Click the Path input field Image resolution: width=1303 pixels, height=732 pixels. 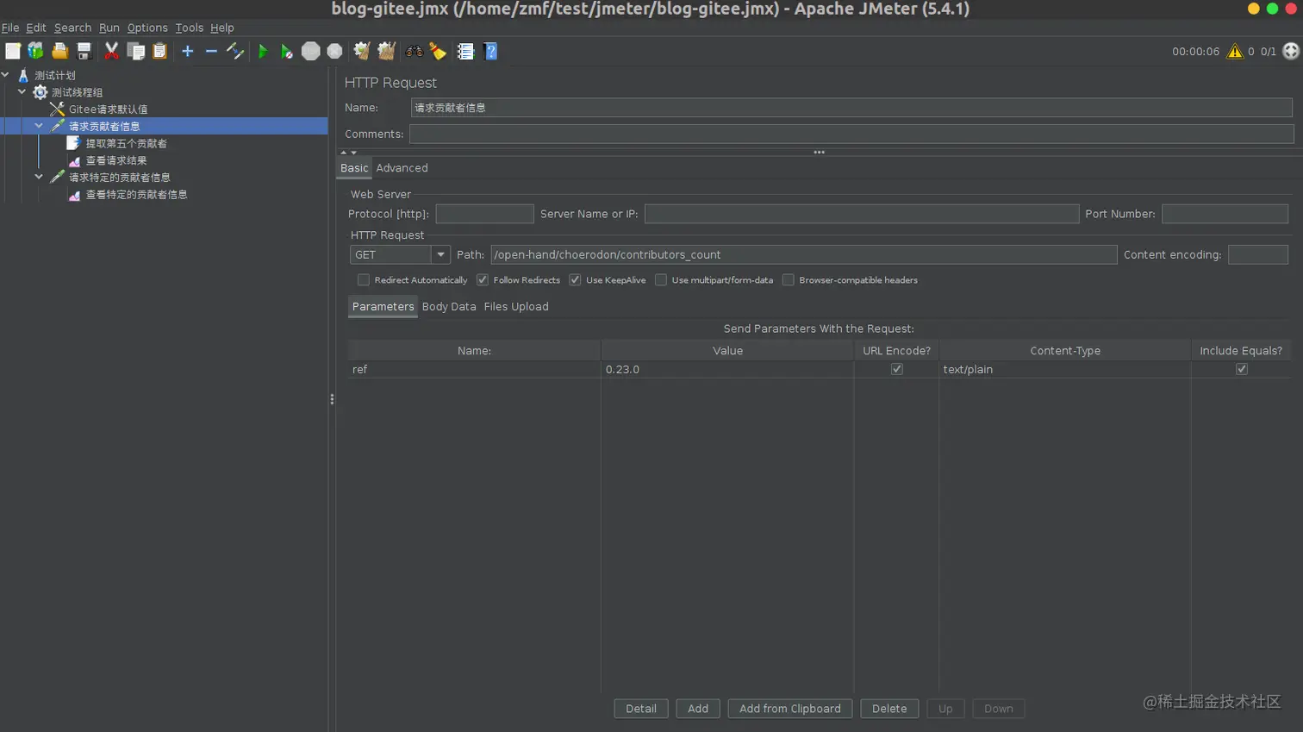(x=803, y=254)
